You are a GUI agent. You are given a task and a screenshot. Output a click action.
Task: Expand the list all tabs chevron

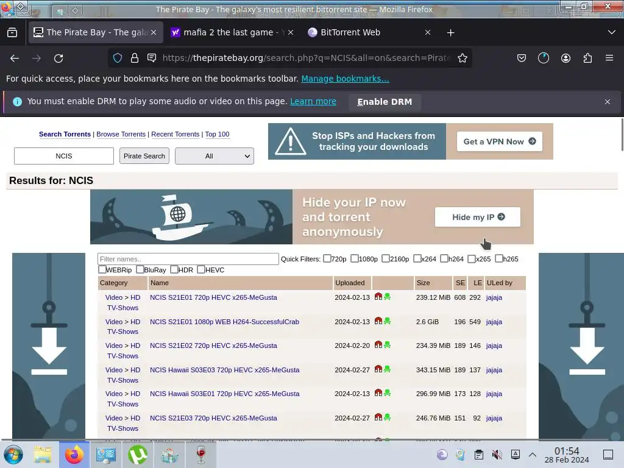coord(612,33)
